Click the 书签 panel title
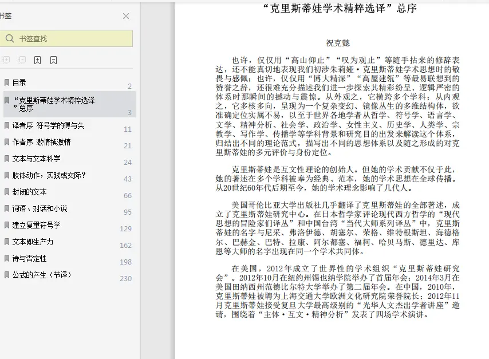Viewport: 489px width, 359px height. 6,16
